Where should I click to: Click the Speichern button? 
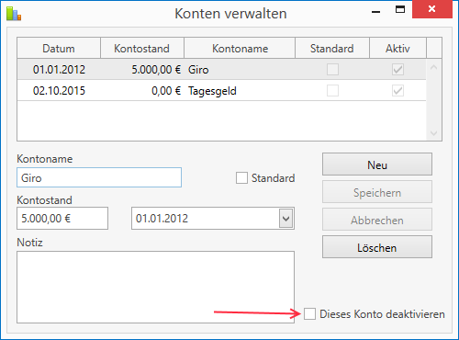point(377,192)
